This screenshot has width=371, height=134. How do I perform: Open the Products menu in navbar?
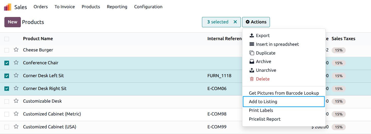click(91, 7)
